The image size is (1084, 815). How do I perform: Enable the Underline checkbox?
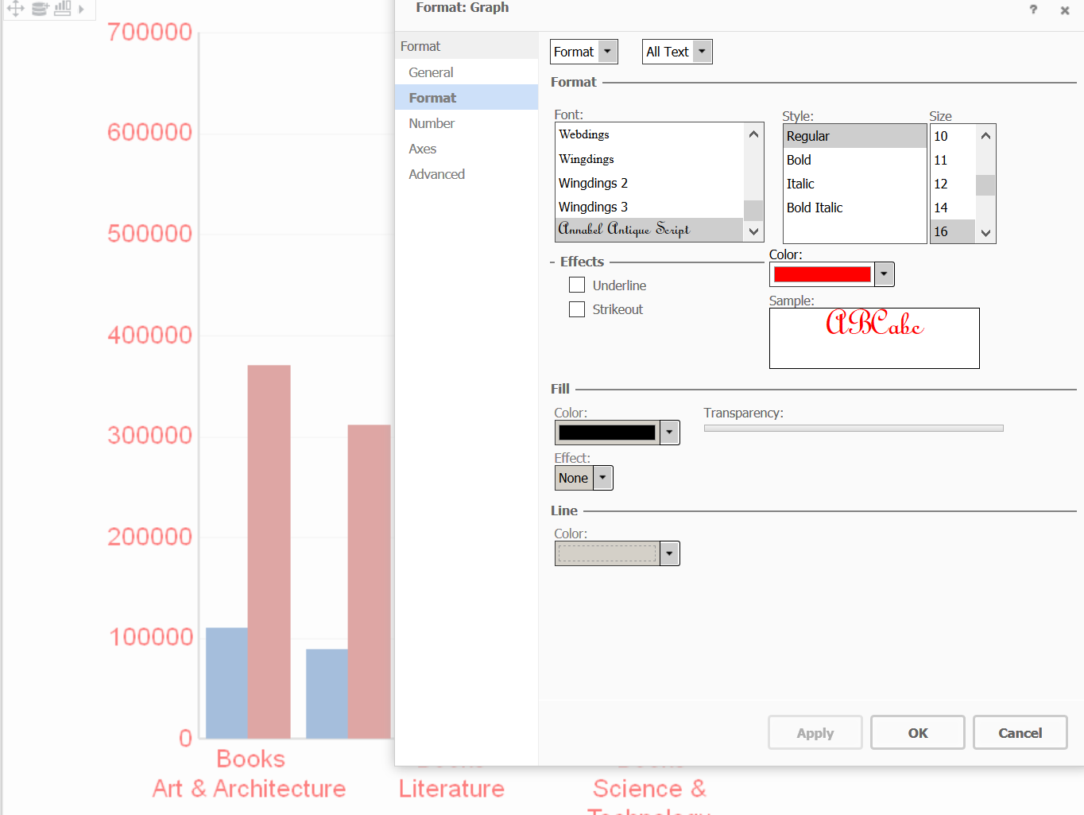coord(577,285)
